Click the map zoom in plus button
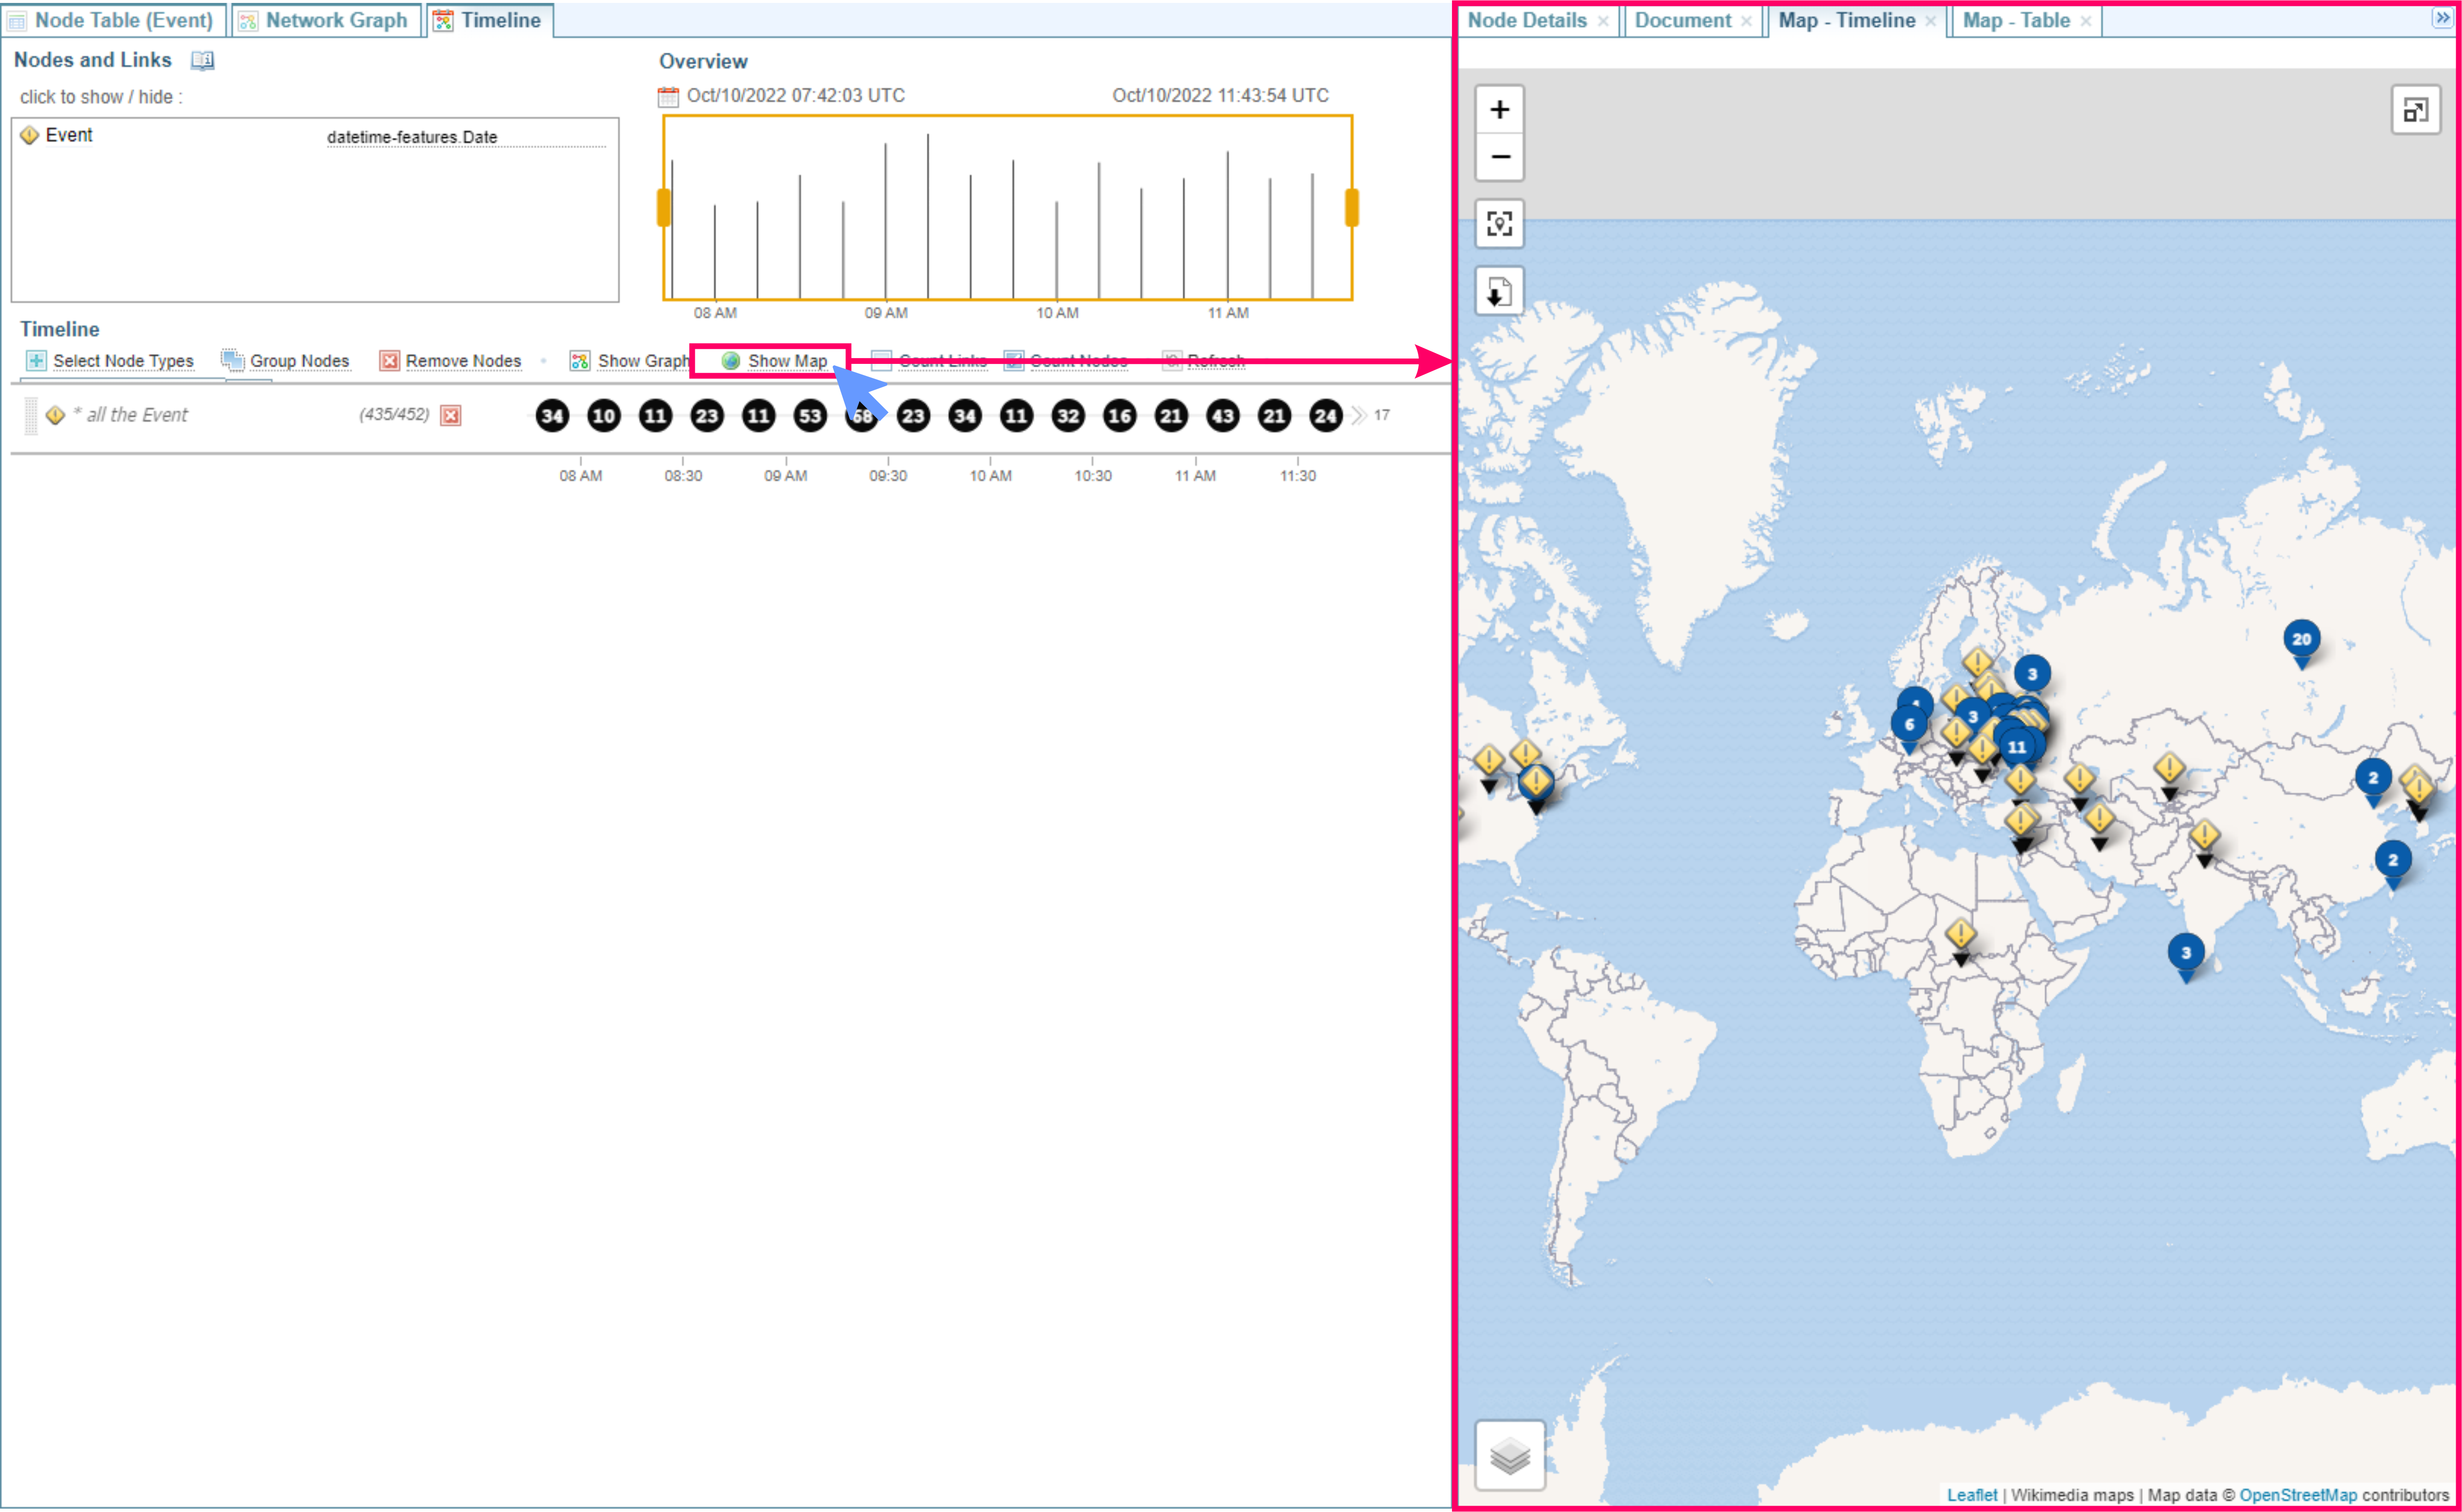Image resolution: width=2462 pixels, height=1512 pixels. (x=1499, y=110)
